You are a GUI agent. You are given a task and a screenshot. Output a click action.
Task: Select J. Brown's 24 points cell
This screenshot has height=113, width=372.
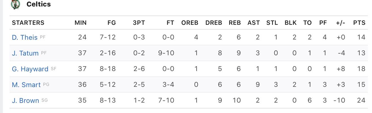click(361, 100)
